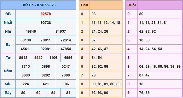Select first prize number 90726
The image size is (183, 98).
[x=46, y=23]
